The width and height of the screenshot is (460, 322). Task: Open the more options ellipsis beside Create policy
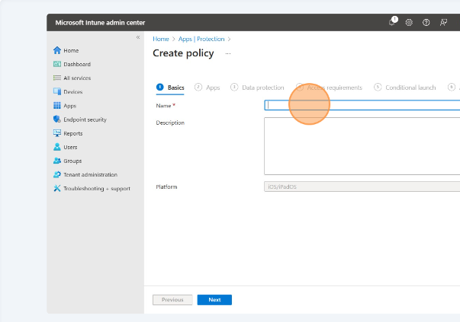coord(227,53)
